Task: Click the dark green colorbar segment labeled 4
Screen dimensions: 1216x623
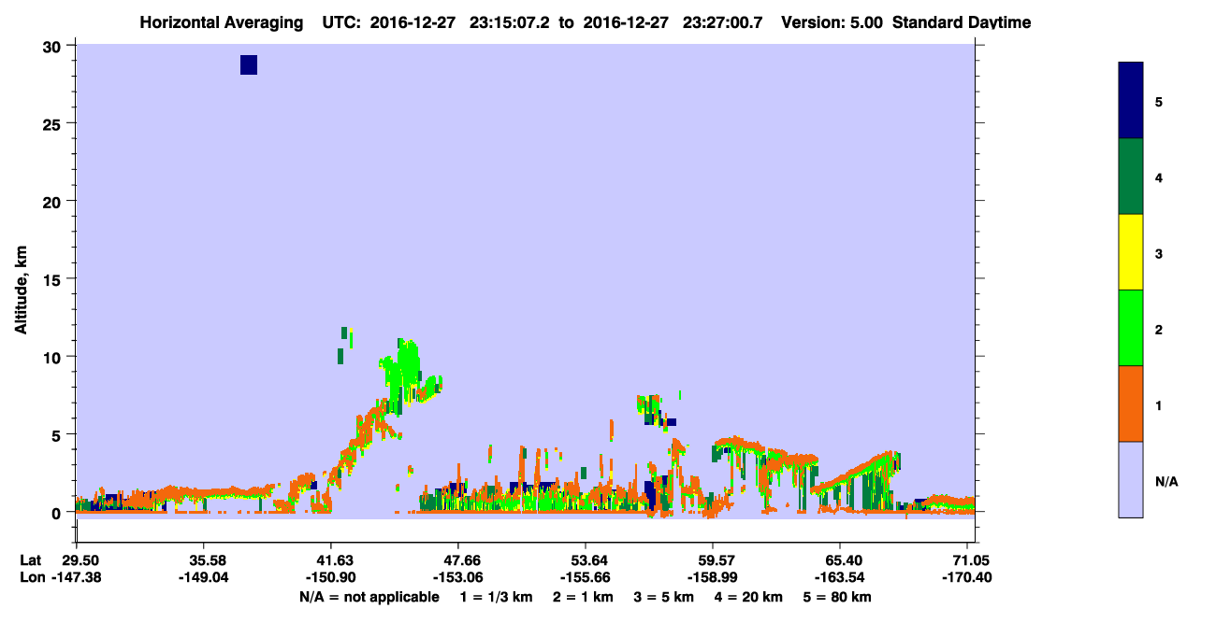Action: pyautogui.click(x=1131, y=177)
